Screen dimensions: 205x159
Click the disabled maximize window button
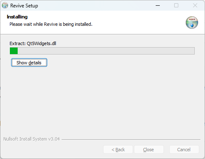point(176,5)
